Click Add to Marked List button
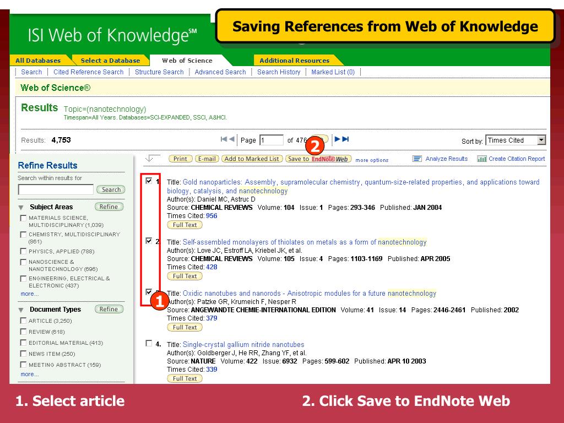Image resolution: width=564 pixels, height=423 pixels. (252, 159)
